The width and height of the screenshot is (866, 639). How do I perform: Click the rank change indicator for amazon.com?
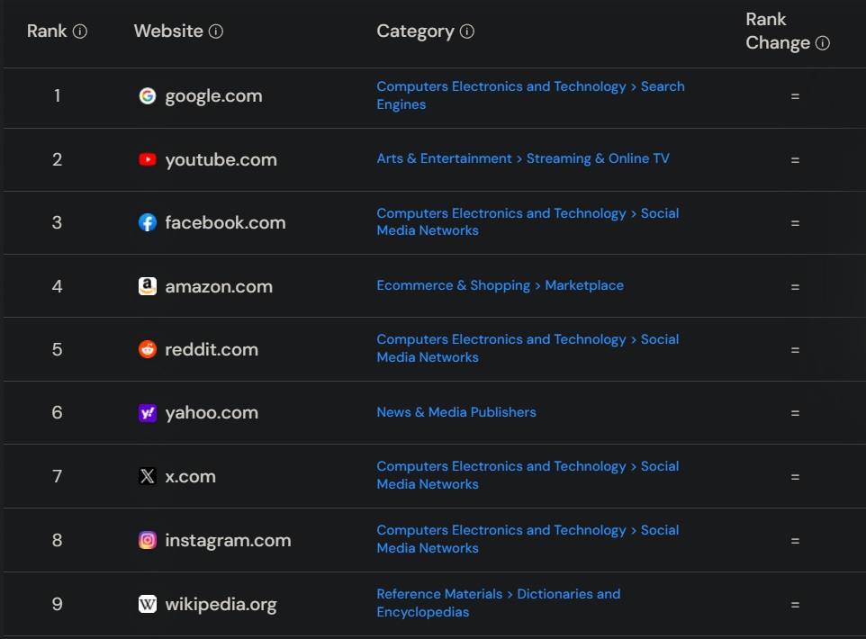pos(795,287)
